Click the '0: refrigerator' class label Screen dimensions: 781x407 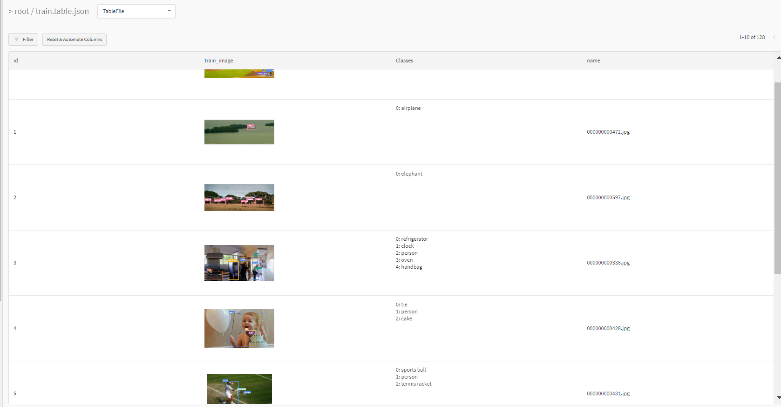412,239
